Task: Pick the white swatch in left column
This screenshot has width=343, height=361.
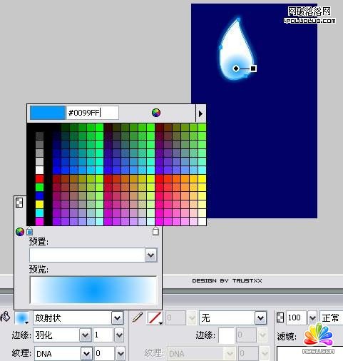Action: (39, 170)
